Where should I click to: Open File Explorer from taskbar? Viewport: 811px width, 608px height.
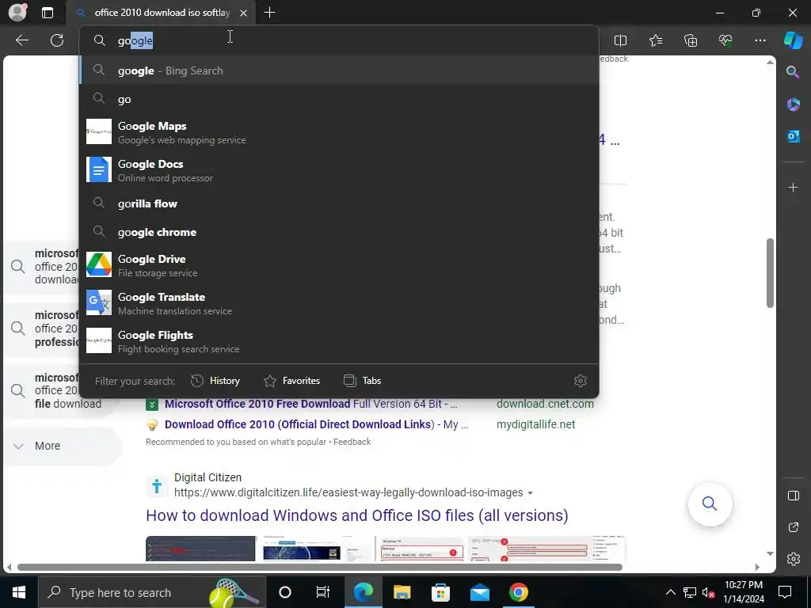402,592
